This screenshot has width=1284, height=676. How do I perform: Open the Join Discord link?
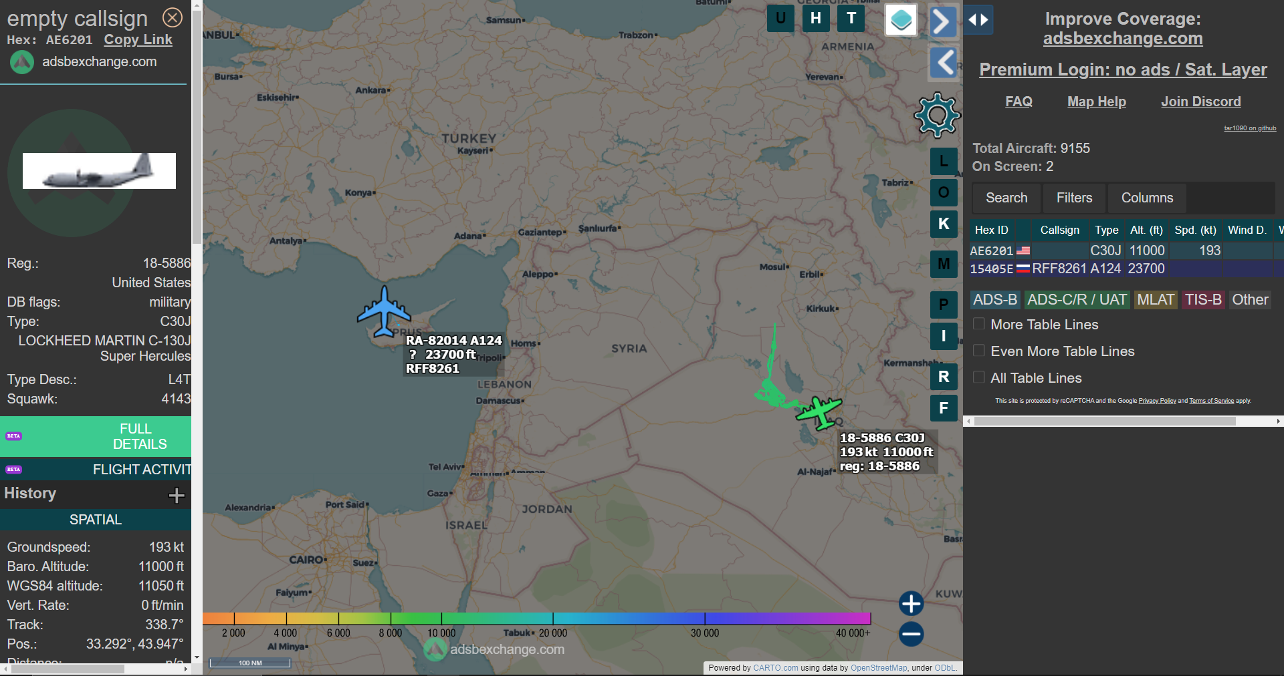(x=1200, y=102)
